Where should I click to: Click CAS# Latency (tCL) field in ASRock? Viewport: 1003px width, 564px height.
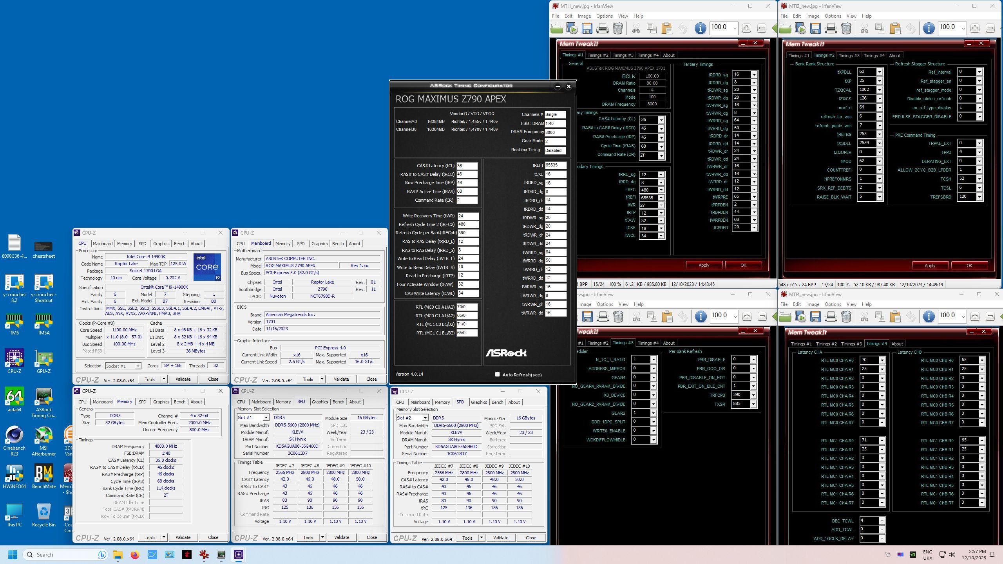tap(467, 166)
